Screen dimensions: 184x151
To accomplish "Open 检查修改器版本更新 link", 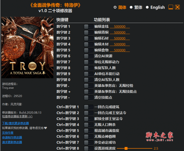I will [x=17, y=116].
